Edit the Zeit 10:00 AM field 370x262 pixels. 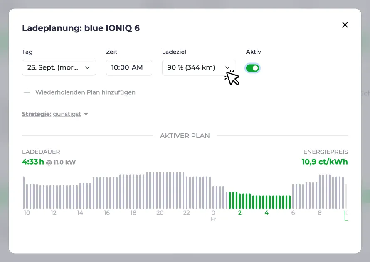tap(129, 67)
